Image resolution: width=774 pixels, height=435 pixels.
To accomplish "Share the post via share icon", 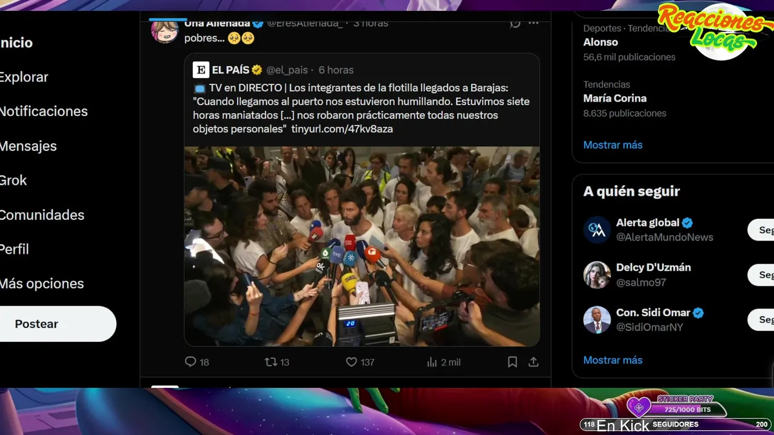I will coord(533,362).
